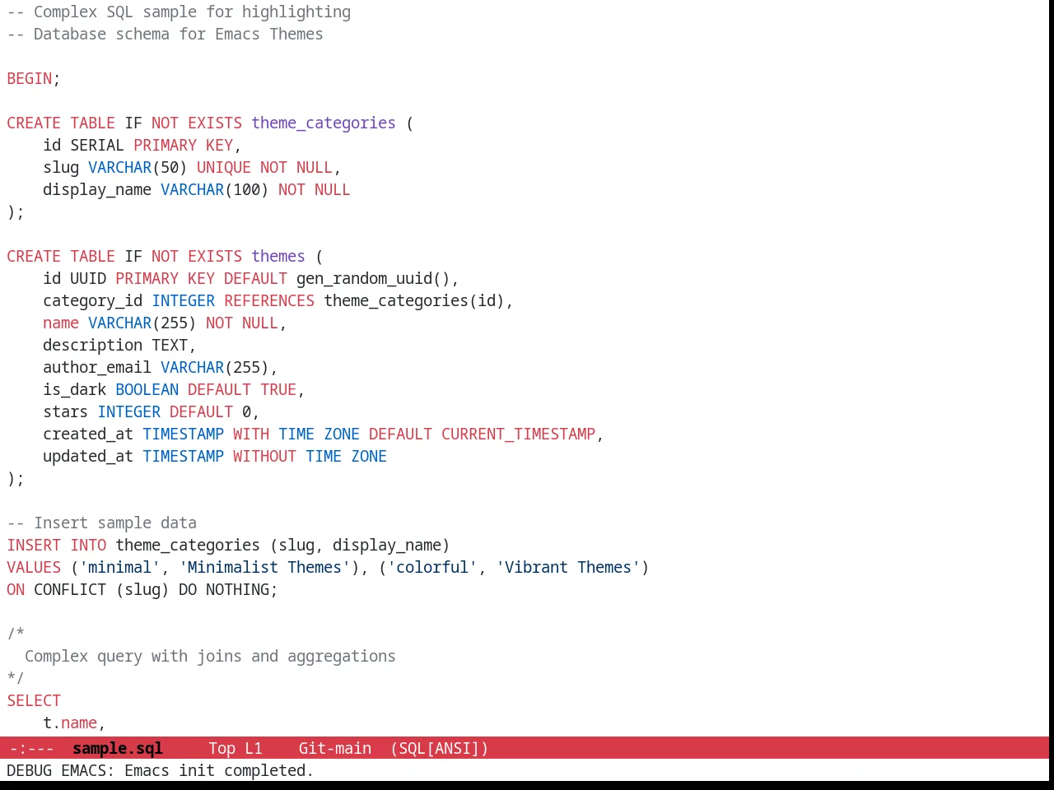Click author_email column name
Viewport: 1054px width, 790px height.
coord(97,367)
